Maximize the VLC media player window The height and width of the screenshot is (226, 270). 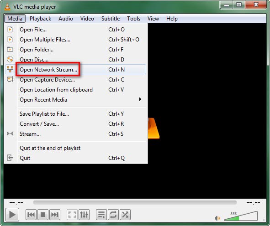click(x=239, y=5)
